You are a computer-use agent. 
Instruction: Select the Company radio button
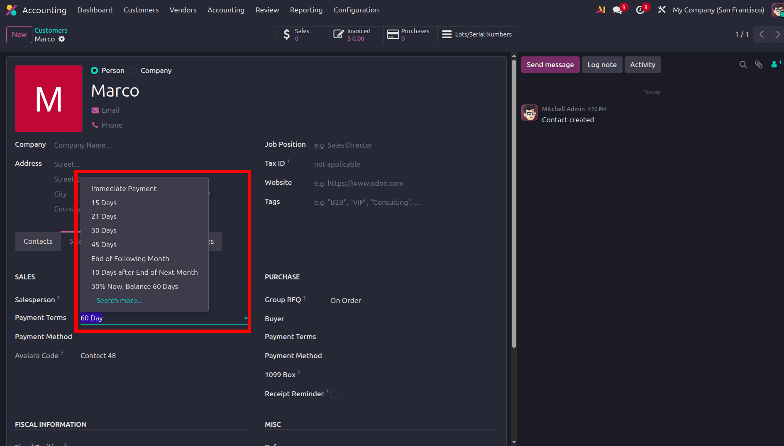tap(133, 70)
